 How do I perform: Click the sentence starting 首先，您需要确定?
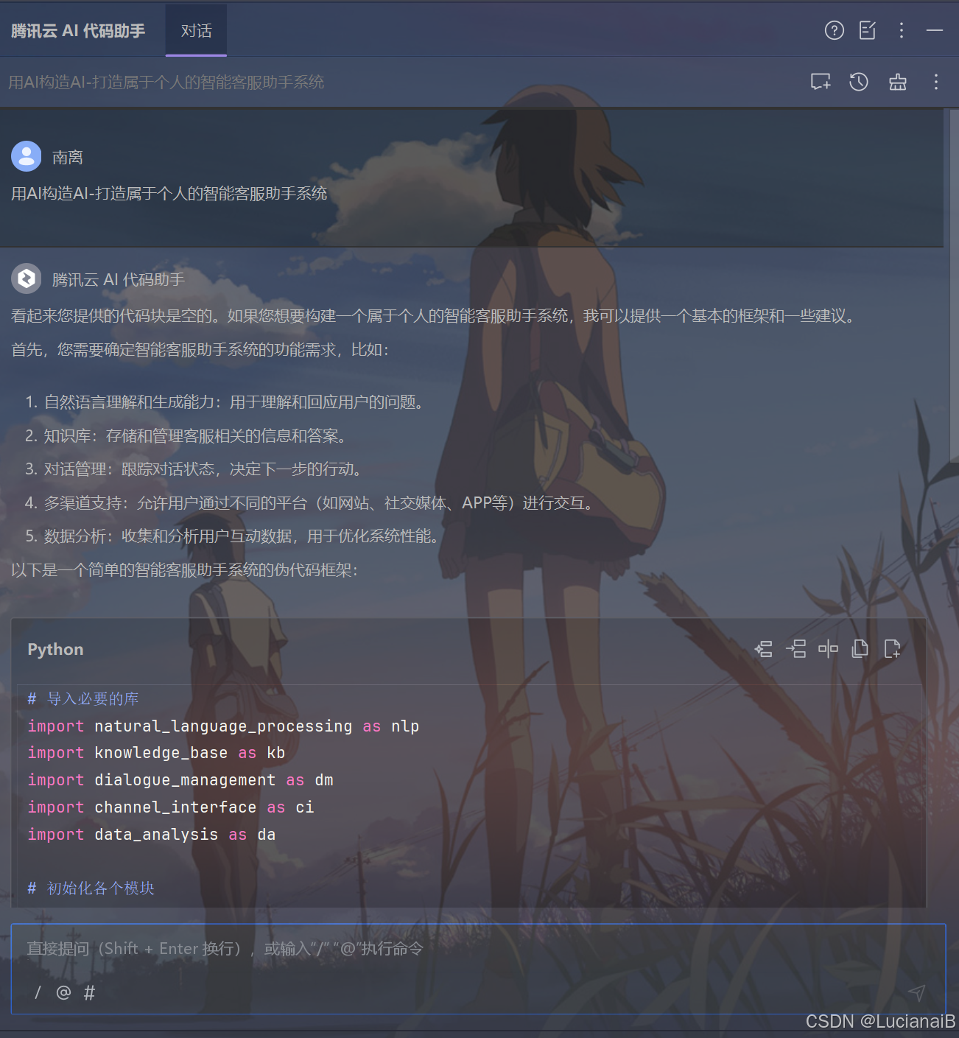[200, 349]
